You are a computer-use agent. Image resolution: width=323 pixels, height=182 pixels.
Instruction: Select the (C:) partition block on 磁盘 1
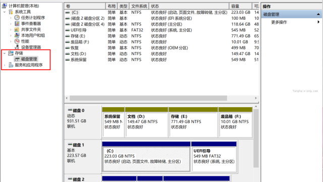coord(146,159)
